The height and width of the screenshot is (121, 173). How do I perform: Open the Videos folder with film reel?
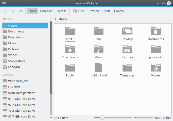point(156,68)
